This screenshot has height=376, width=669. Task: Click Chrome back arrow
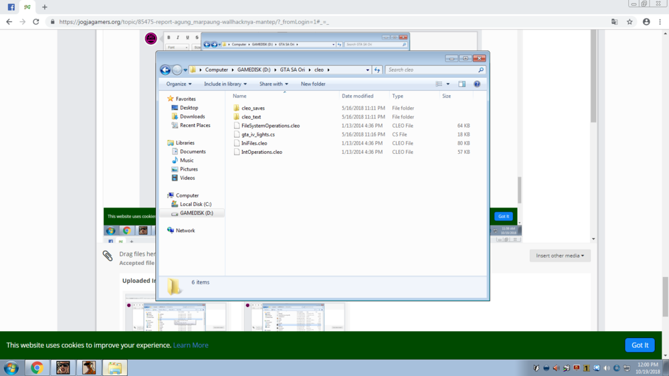coord(9,22)
